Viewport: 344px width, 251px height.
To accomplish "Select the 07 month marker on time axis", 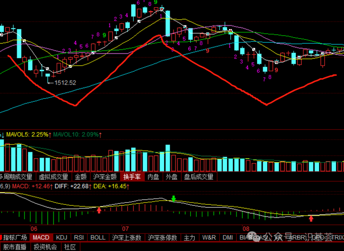I will pos(125,229).
